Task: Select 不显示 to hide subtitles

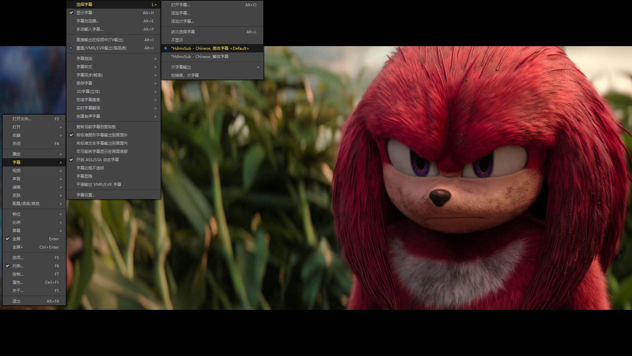Action: click(x=177, y=40)
